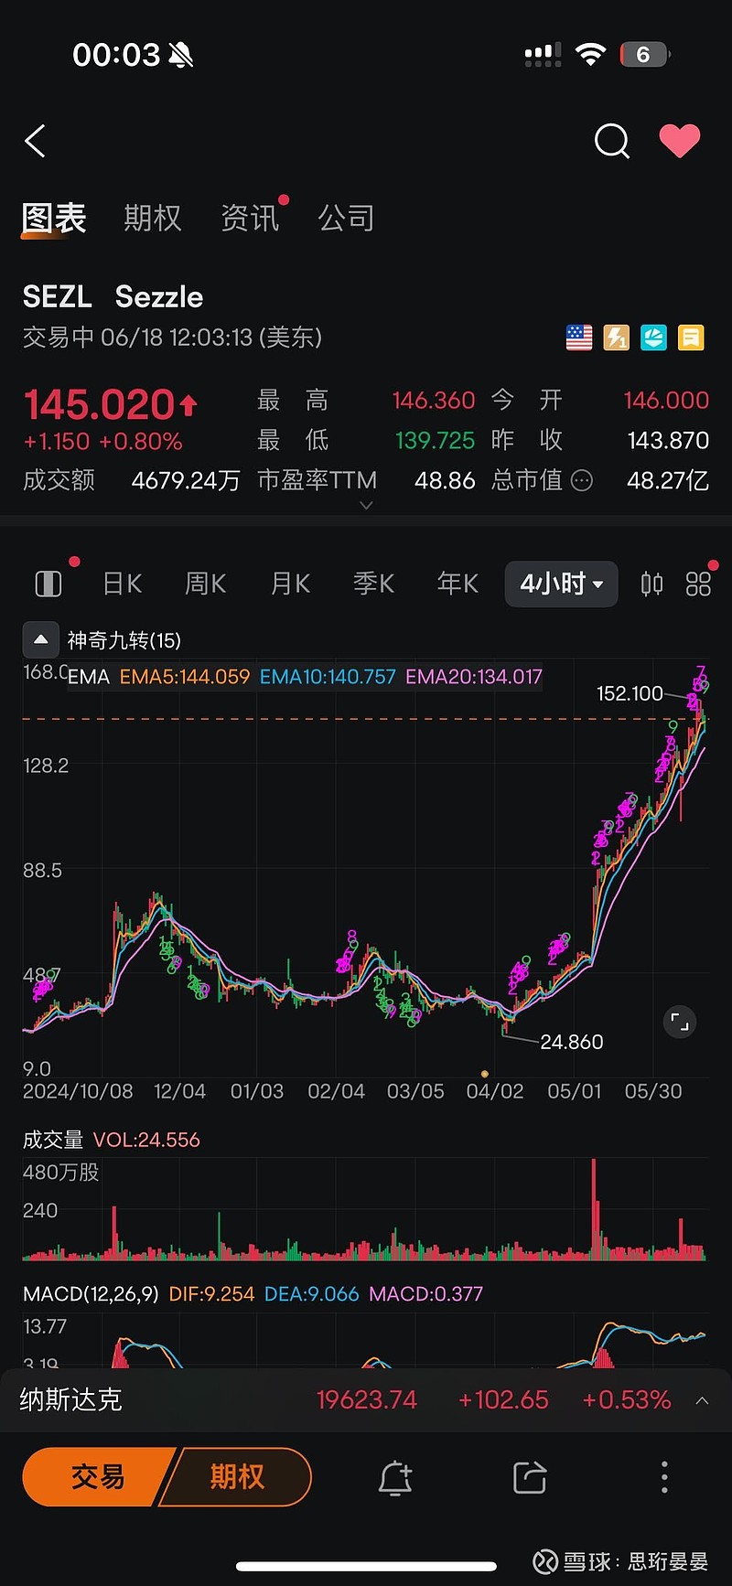Tap the DEA:9.066 MACD value
732x1586 pixels.
point(311,1294)
